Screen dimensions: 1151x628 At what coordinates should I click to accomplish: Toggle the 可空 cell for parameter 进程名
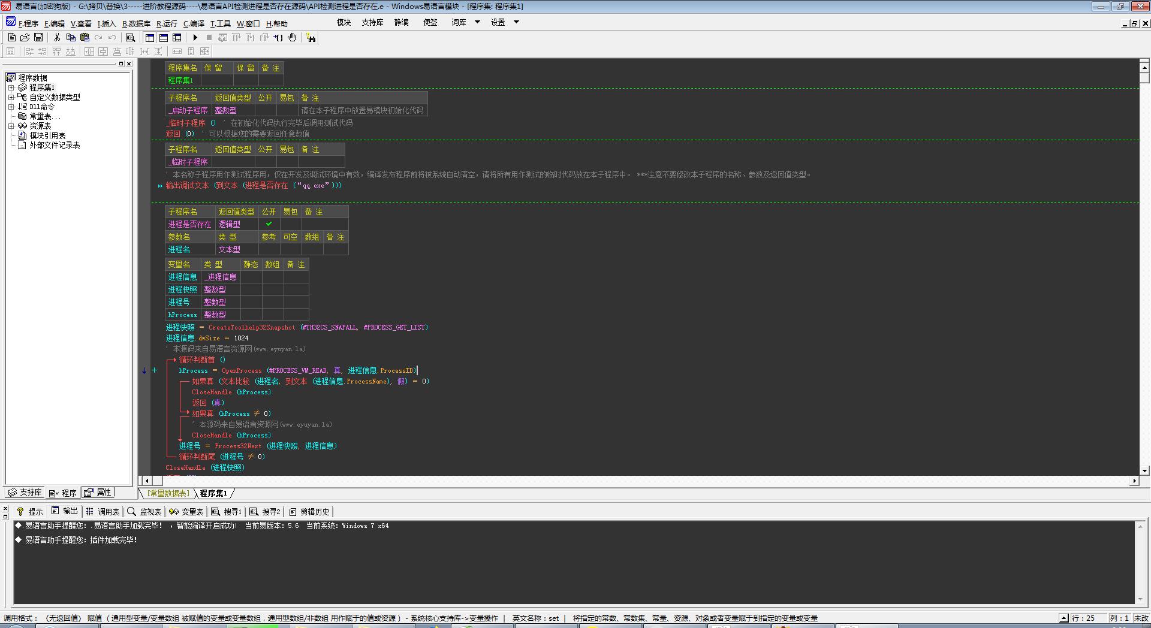tap(290, 249)
